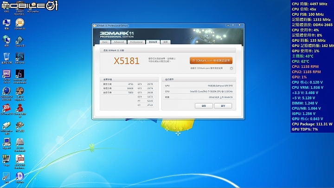Click the CPU VRM: 1.936 V overlay line
Screen dimensions: 334x188
(x=308, y=87)
